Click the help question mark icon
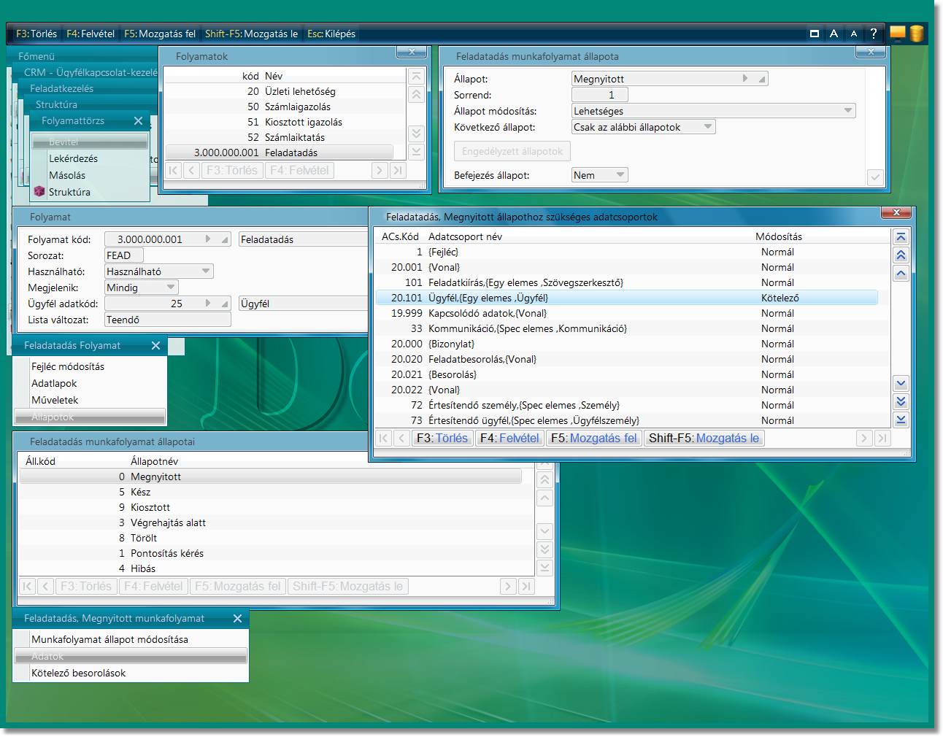This screenshot has width=943, height=737. tap(873, 34)
